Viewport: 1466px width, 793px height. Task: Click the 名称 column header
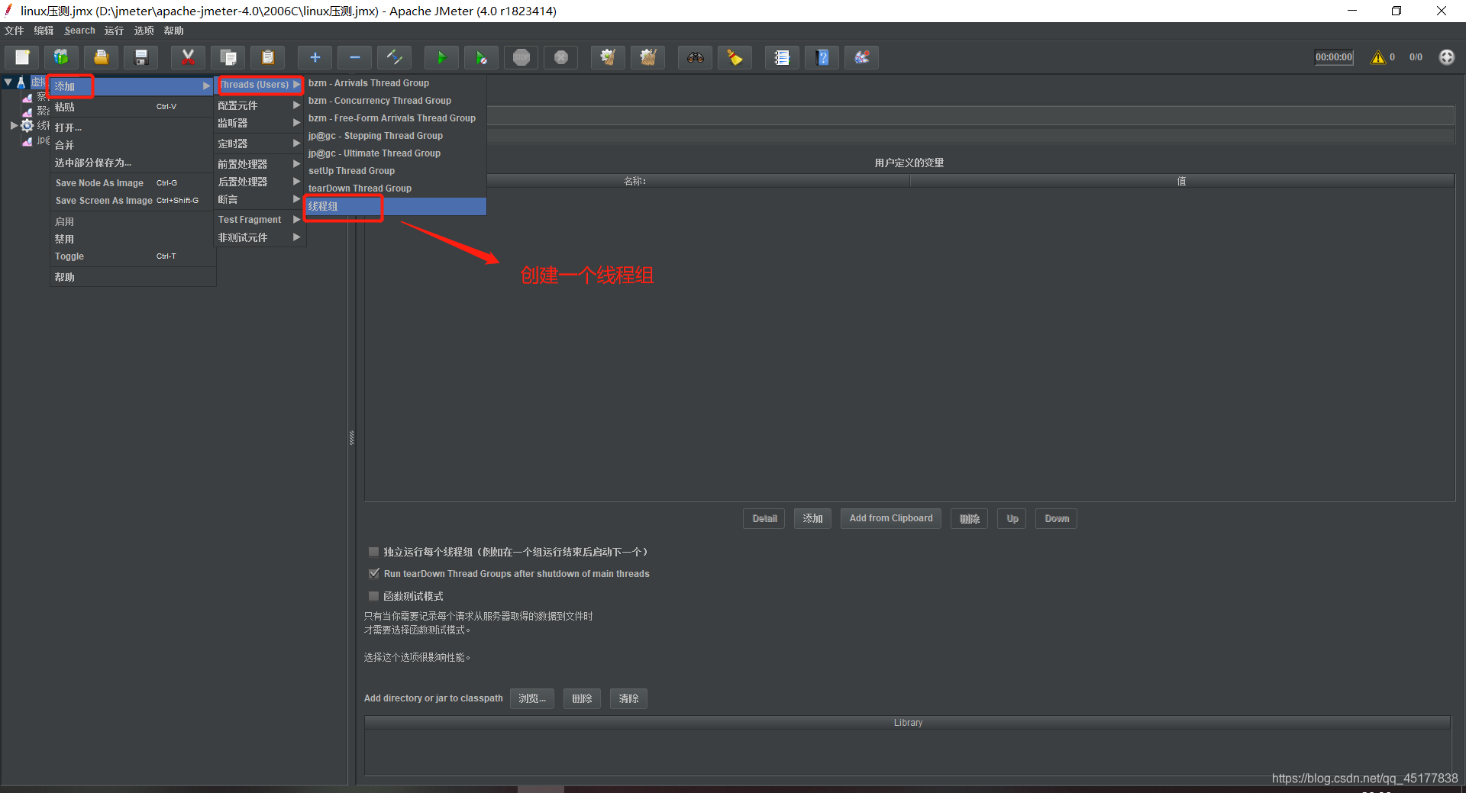pyautogui.click(x=636, y=181)
